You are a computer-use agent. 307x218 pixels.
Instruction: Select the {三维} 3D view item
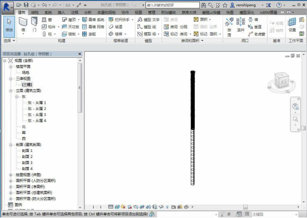[27, 84]
